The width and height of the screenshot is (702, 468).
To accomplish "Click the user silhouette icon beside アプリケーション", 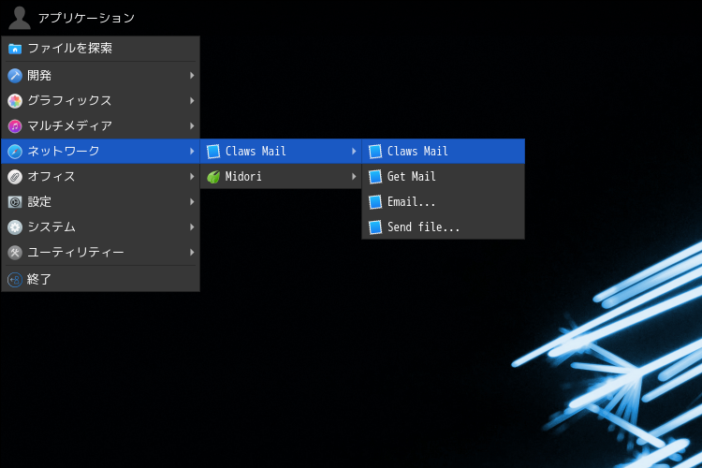I will pyautogui.click(x=20, y=18).
